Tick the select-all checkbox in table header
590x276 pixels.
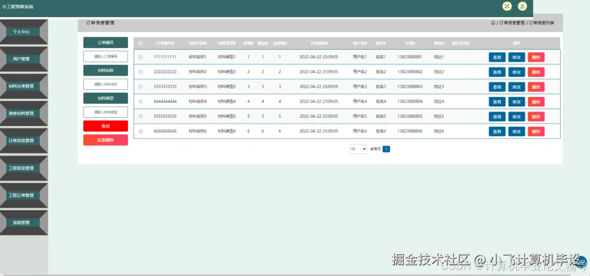coord(141,43)
